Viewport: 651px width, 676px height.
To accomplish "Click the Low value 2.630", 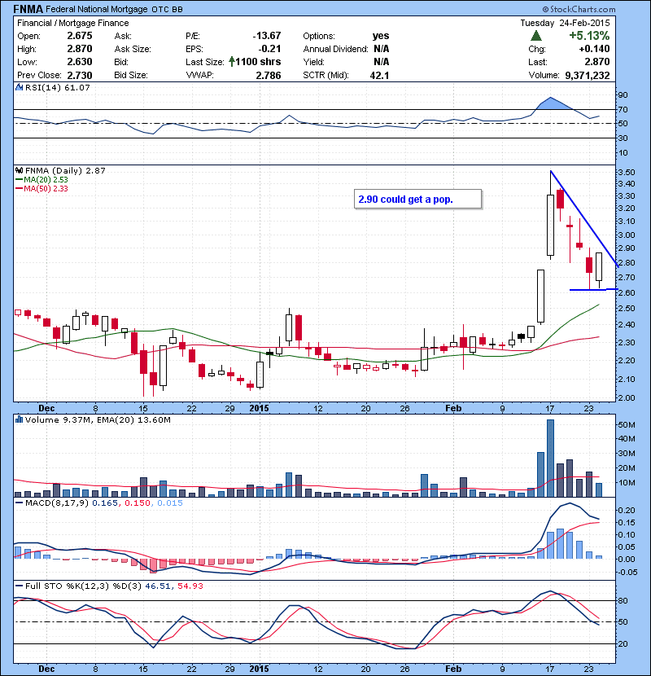I will [80, 62].
